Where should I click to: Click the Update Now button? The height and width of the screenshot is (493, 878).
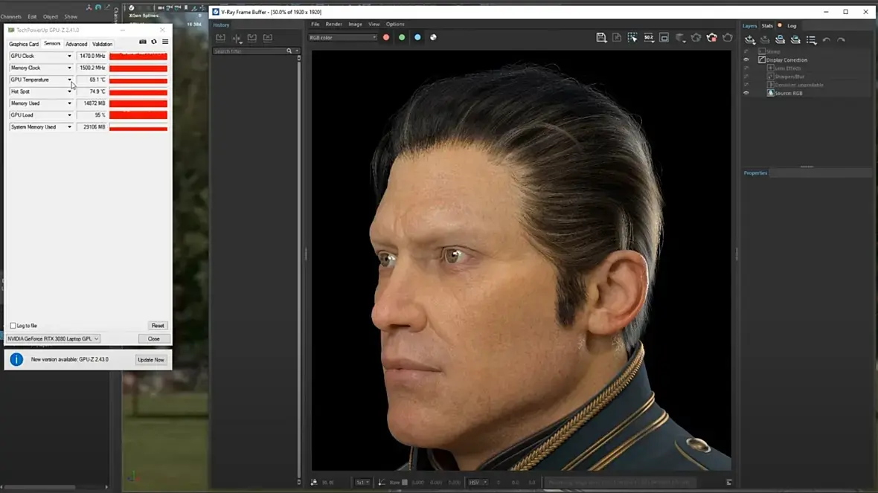pyautogui.click(x=150, y=360)
